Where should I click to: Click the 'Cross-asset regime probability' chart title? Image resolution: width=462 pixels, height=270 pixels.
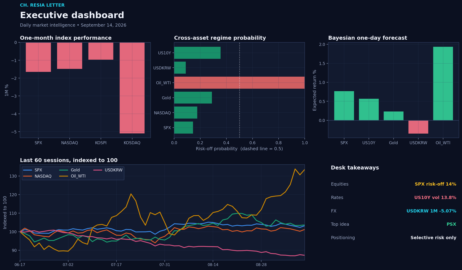click(220, 38)
